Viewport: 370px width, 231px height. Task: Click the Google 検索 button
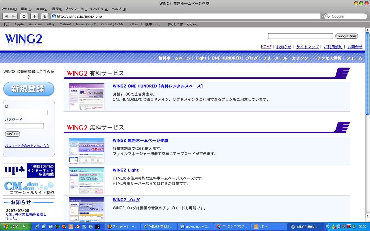pos(347,36)
